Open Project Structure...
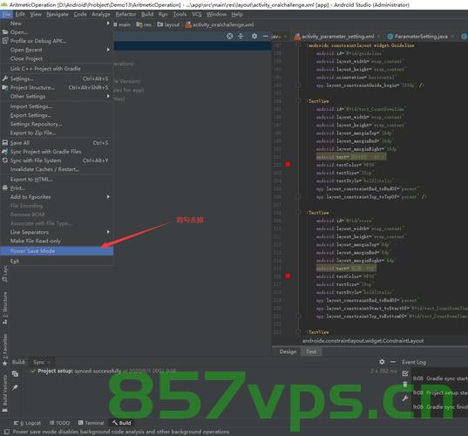 57,87
